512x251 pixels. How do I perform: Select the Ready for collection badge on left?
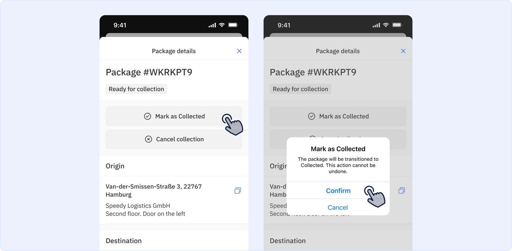136,89
